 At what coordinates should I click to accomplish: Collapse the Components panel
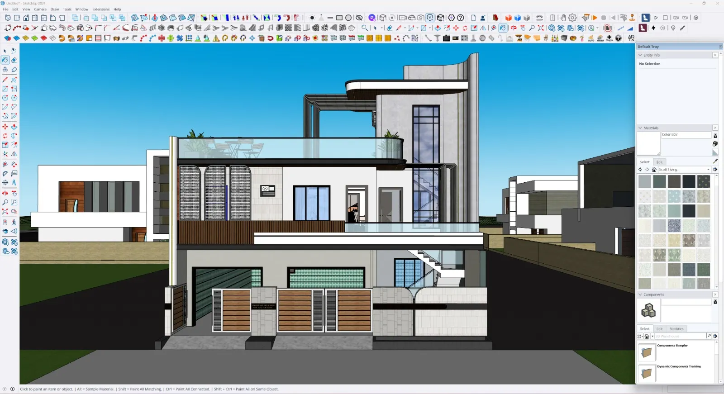pyautogui.click(x=640, y=294)
